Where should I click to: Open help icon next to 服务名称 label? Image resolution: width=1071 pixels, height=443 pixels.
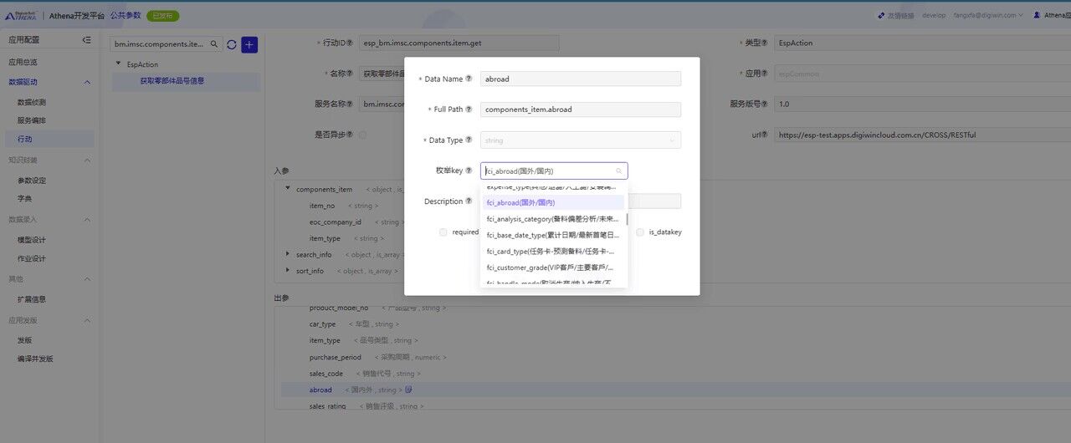[x=350, y=104]
